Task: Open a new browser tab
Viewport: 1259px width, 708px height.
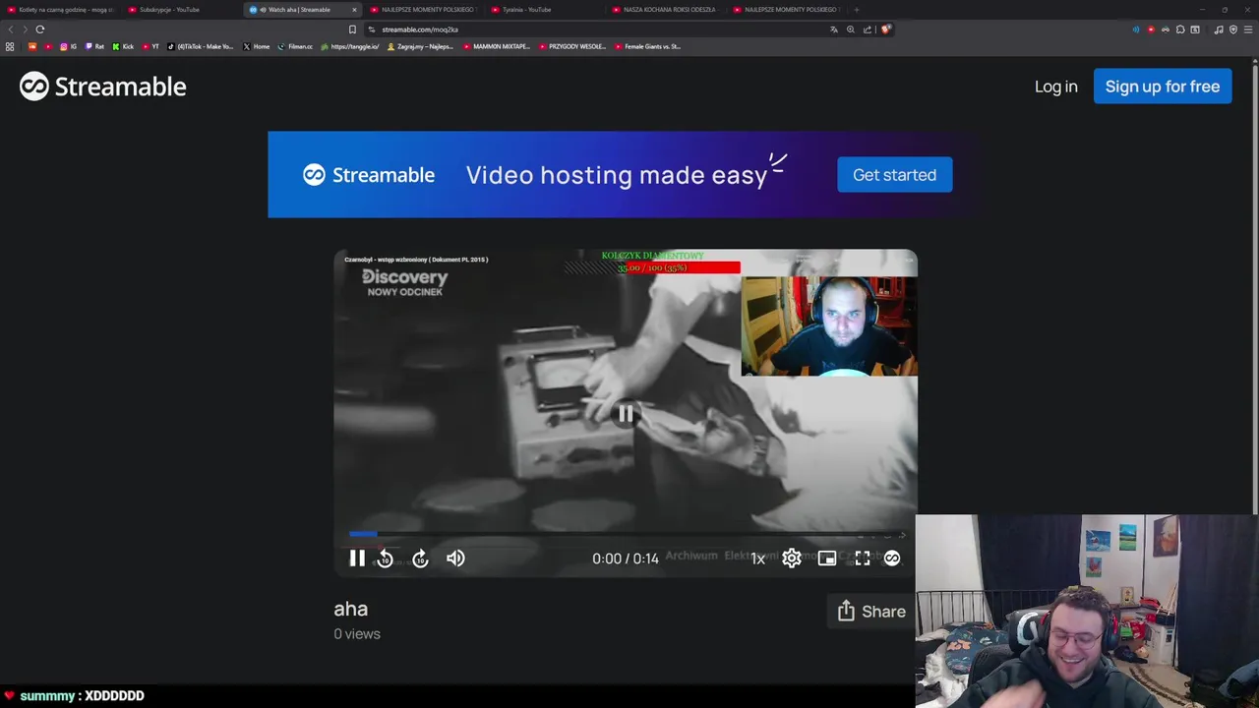Action: point(856,10)
